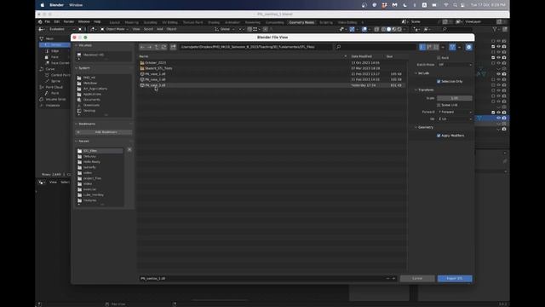The height and width of the screenshot is (307, 545).
Task: Click the search magnifier icon in file browser
Action: point(339,47)
